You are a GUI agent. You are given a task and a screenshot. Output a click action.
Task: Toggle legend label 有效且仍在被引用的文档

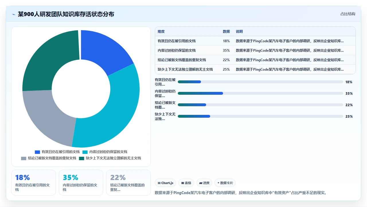click(60, 152)
